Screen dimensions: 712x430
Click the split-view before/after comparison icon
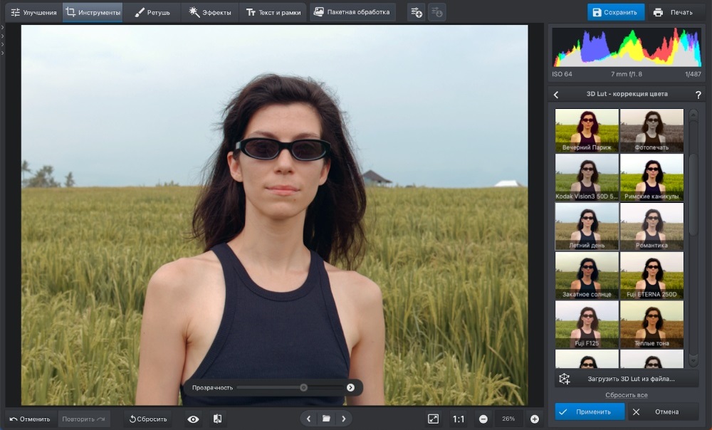219,419
